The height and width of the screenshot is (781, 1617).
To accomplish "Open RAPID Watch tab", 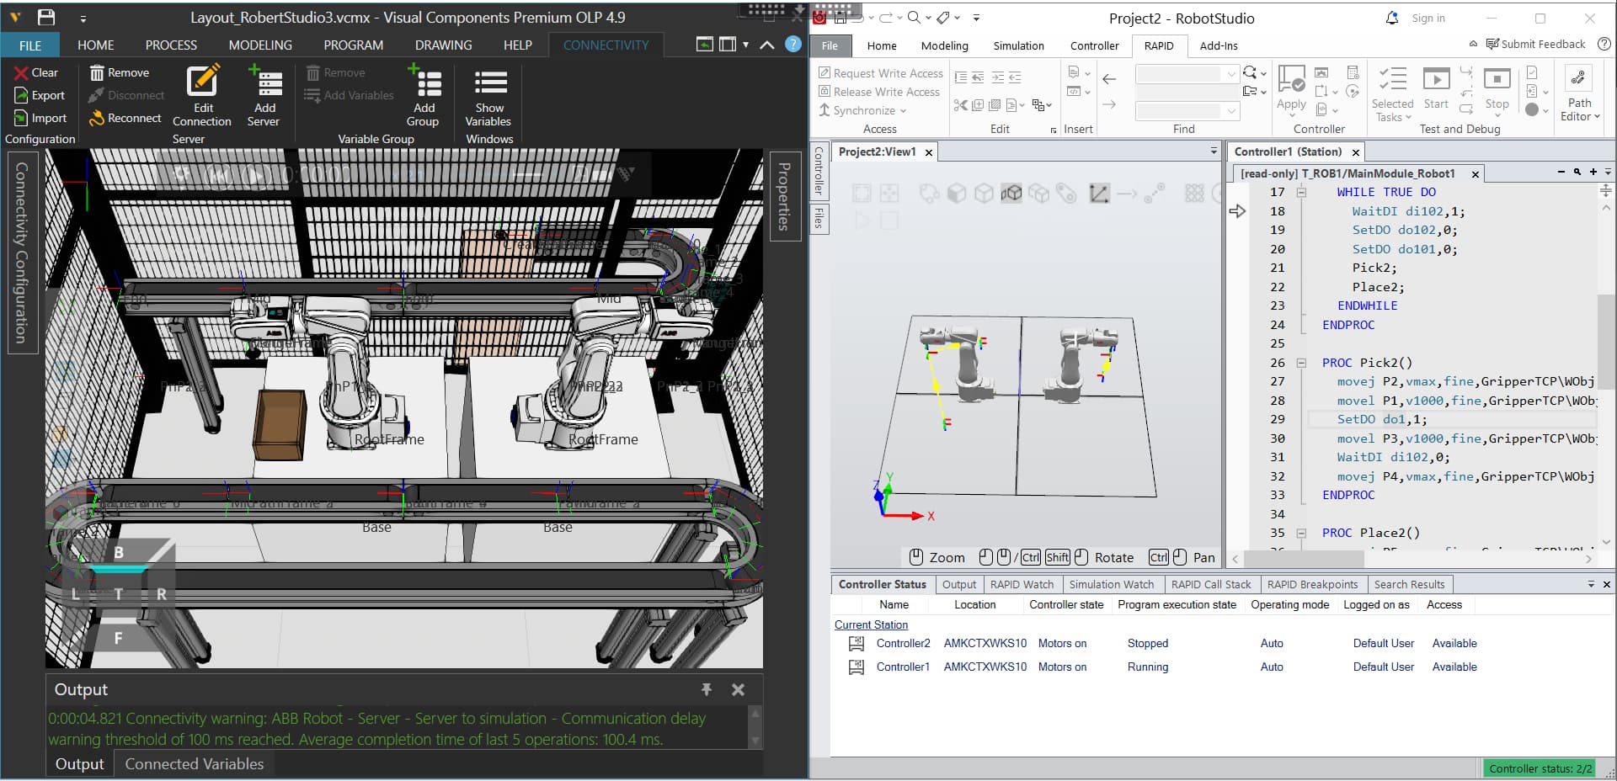I will pos(1022,584).
